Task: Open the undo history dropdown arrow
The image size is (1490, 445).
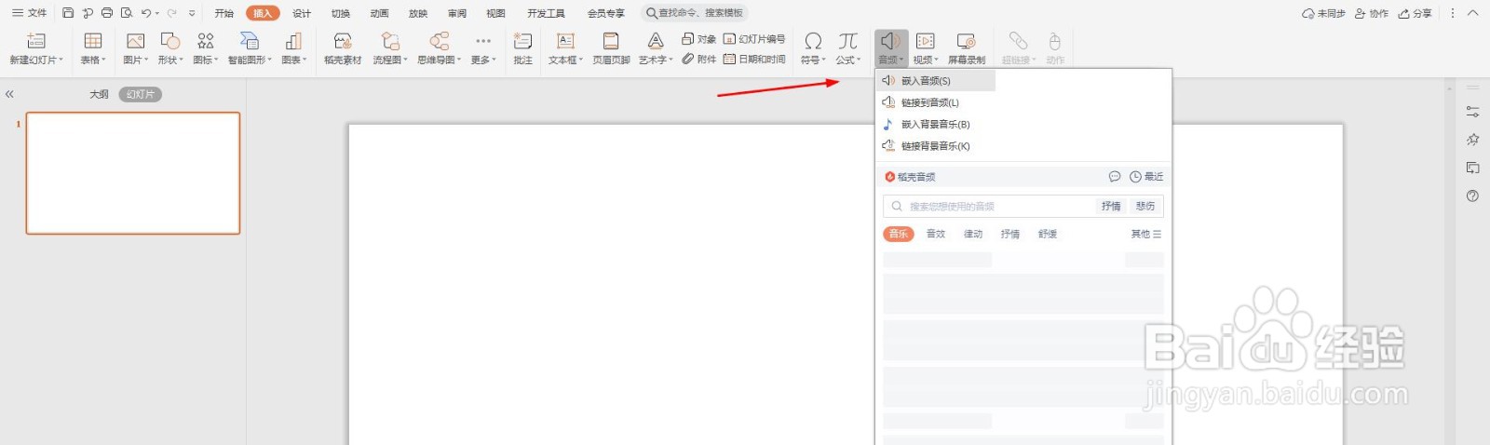Action: 157,14
